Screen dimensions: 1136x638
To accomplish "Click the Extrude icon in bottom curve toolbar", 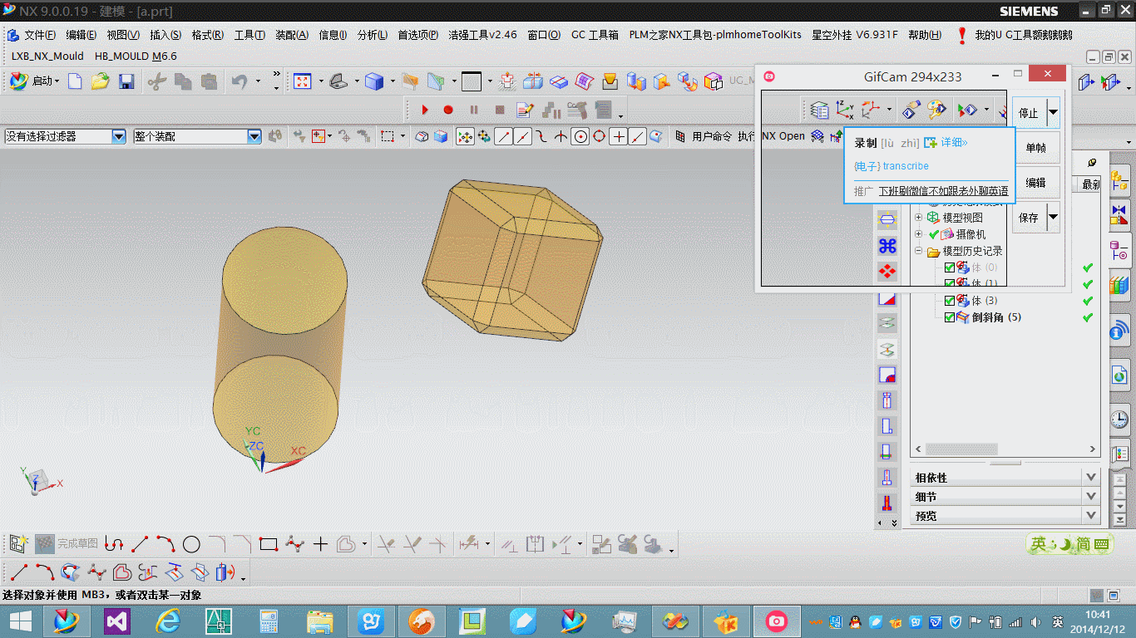I will (x=224, y=572).
